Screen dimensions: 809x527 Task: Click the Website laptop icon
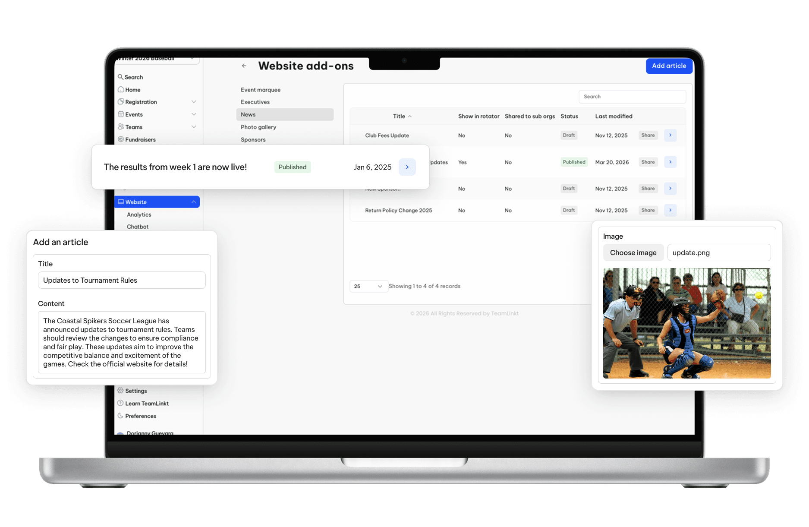pos(121,202)
